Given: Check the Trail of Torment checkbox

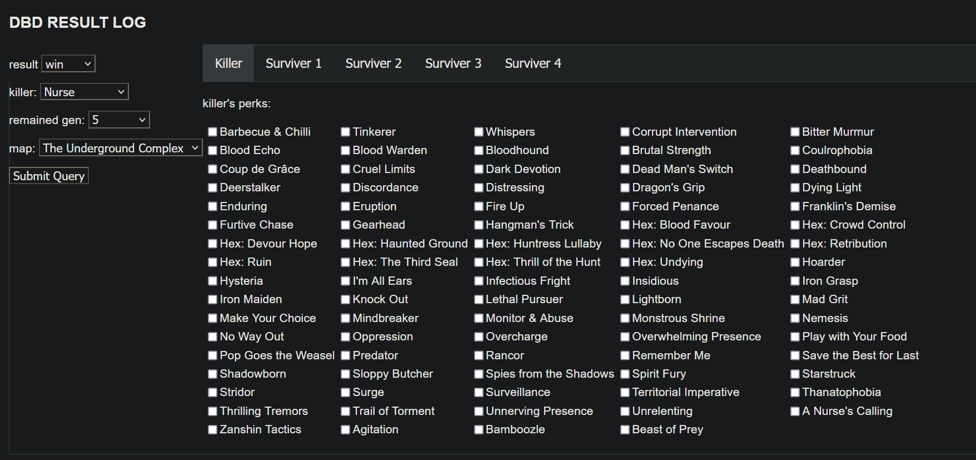Looking at the screenshot, I should 345,411.
